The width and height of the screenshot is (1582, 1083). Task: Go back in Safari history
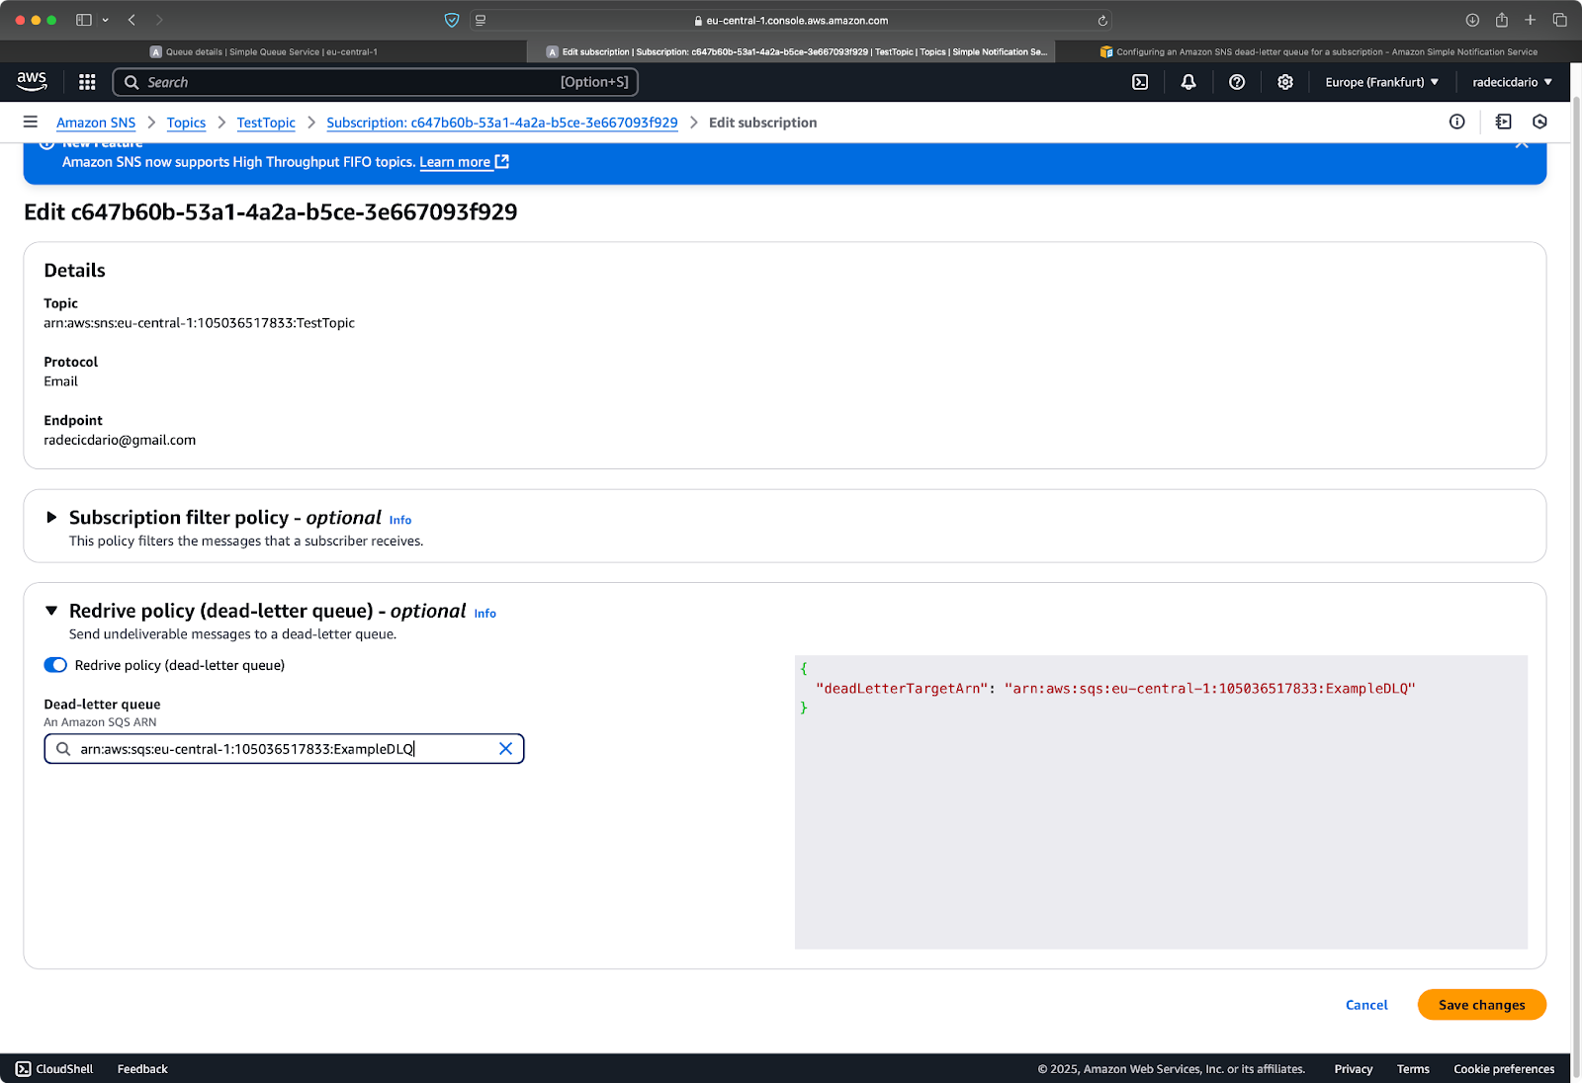(132, 20)
